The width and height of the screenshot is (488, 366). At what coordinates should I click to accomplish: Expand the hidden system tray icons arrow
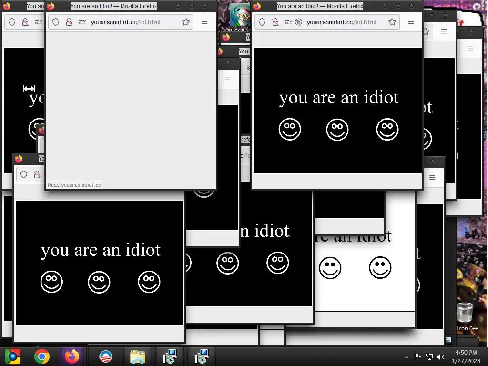coord(406,356)
